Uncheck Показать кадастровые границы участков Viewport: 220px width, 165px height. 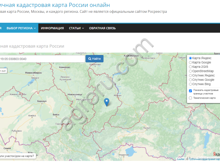point(190,91)
